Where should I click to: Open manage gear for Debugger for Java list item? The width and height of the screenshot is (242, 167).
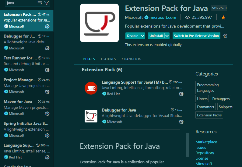(47, 48)
